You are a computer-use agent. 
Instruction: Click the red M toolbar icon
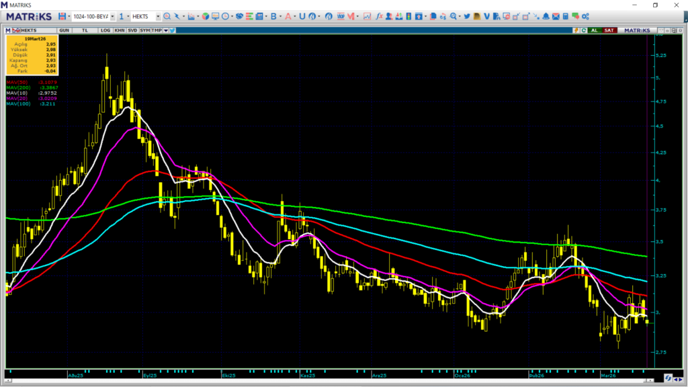pyautogui.click(x=351, y=16)
